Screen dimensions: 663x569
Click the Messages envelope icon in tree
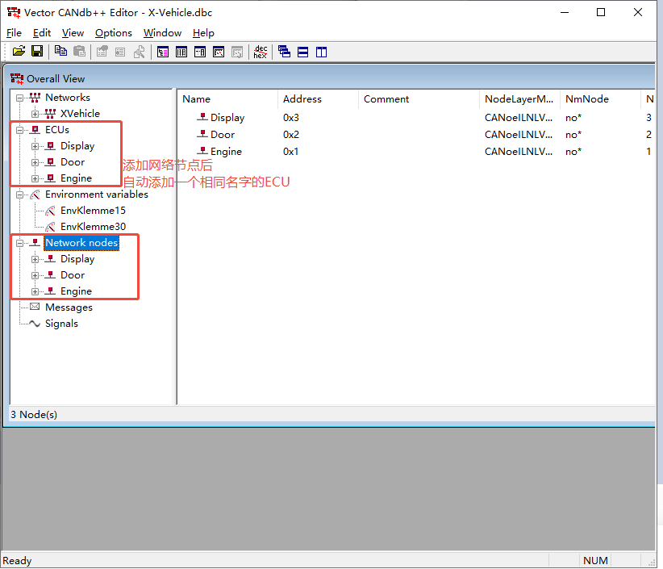(35, 307)
